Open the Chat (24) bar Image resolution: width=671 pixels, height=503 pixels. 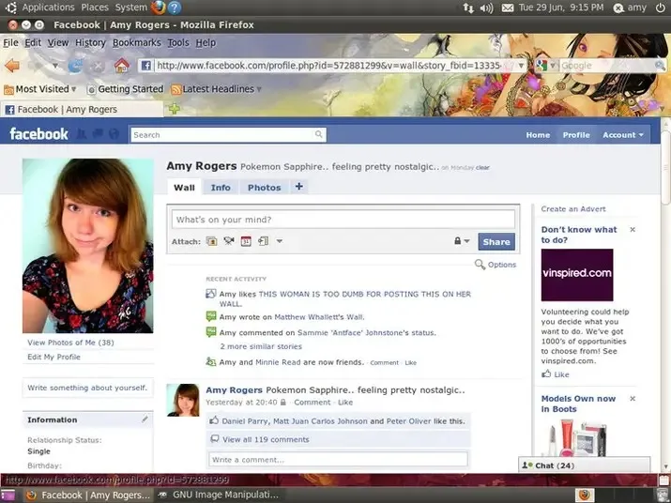[x=584, y=465]
